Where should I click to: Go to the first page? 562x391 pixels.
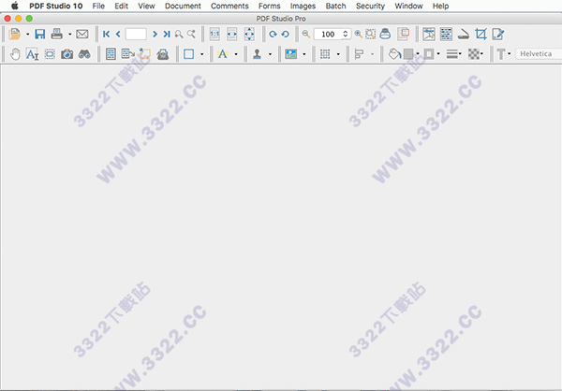[x=106, y=34]
